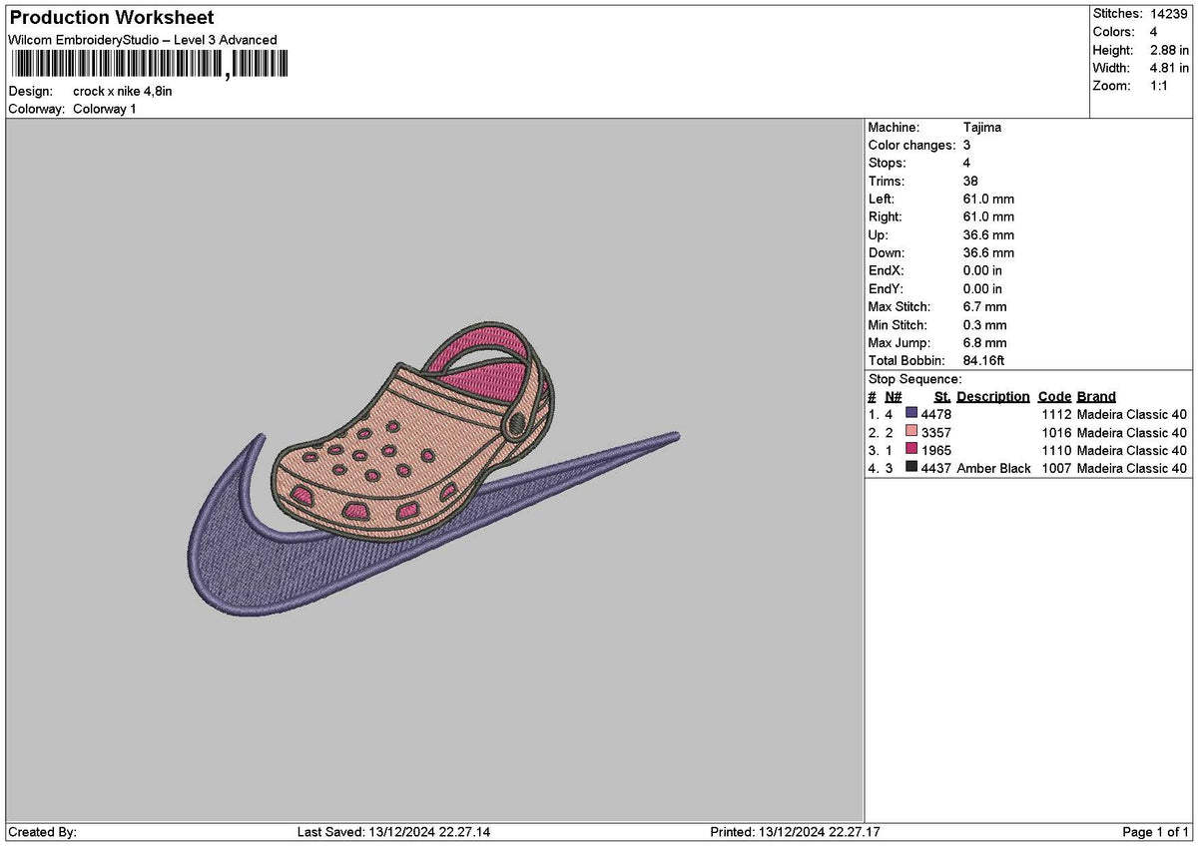The width and height of the screenshot is (1198, 846).
Task: Click the Stitches count 14239 value
Action: coord(1167,14)
